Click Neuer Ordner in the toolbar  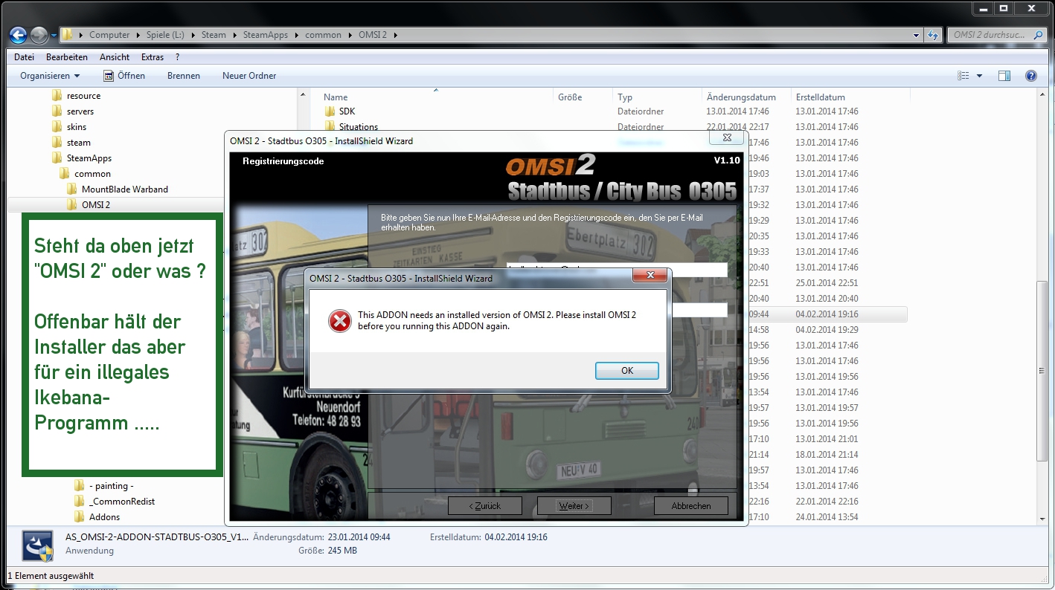[249, 76]
